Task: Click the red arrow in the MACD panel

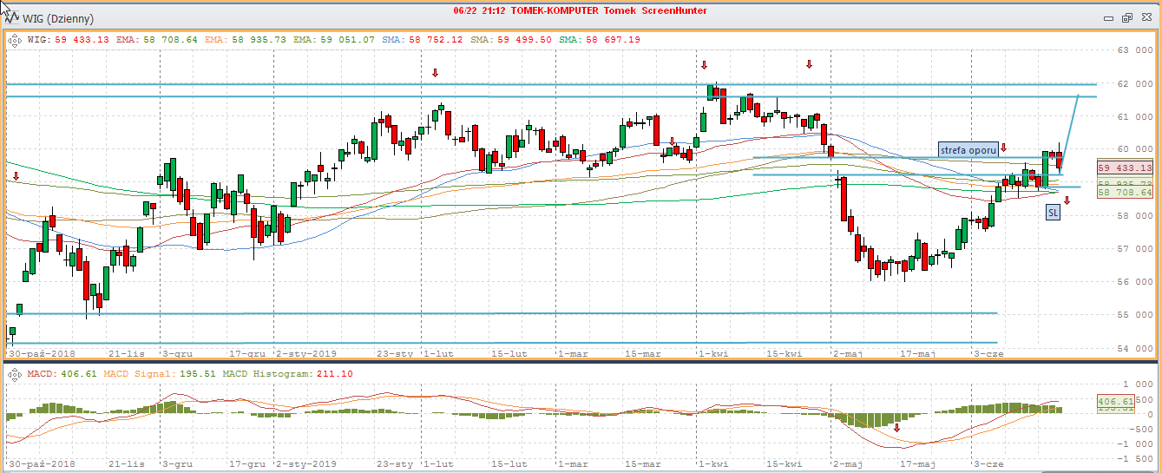Action: pyautogui.click(x=897, y=427)
